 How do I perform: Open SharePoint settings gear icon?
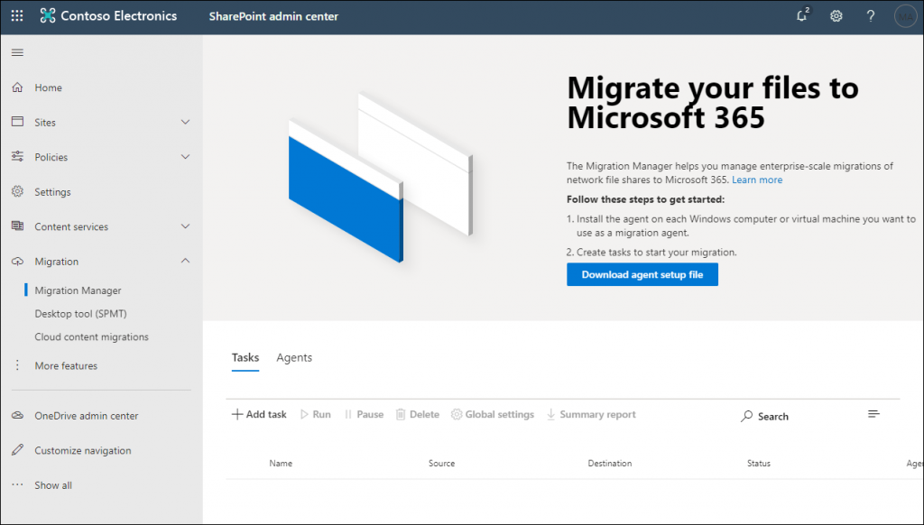click(x=836, y=16)
